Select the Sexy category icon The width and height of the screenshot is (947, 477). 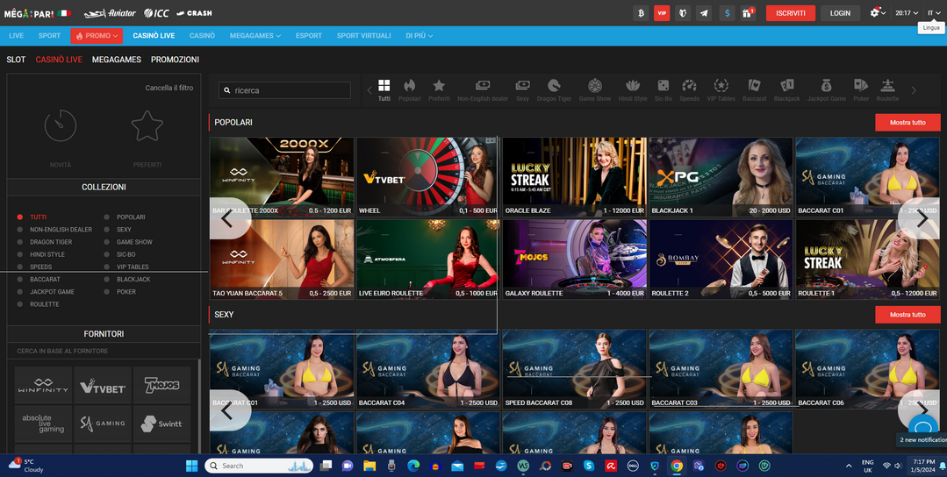[x=522, y=90]
